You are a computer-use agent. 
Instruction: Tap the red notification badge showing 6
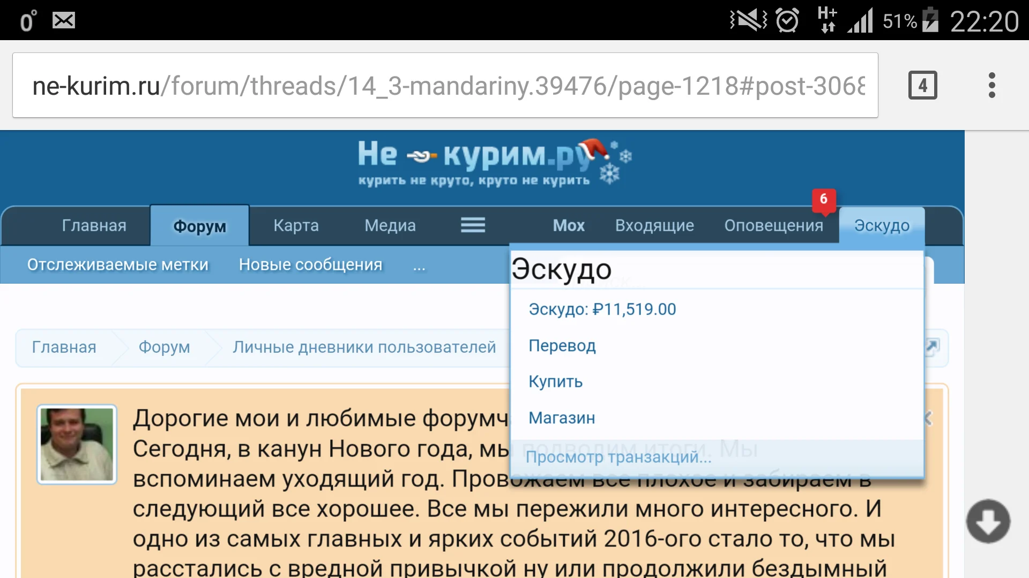pyautogui.click(x=824, y=200)
